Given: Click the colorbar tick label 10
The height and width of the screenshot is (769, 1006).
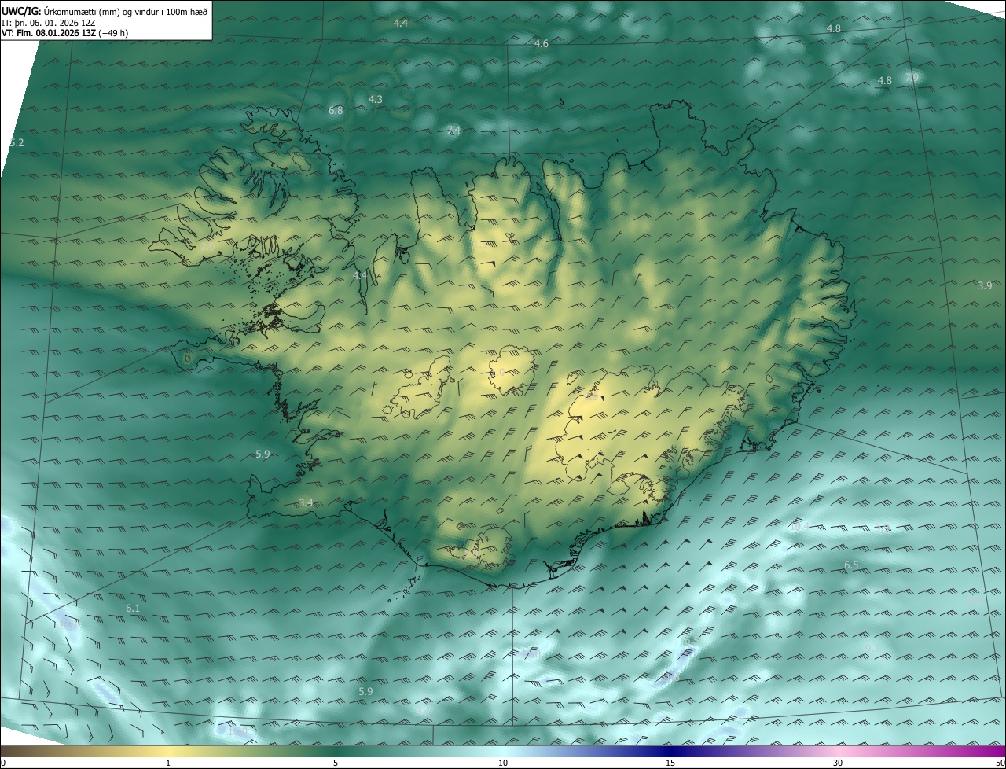Looking at the screenshot, I should tap(503, 763).
